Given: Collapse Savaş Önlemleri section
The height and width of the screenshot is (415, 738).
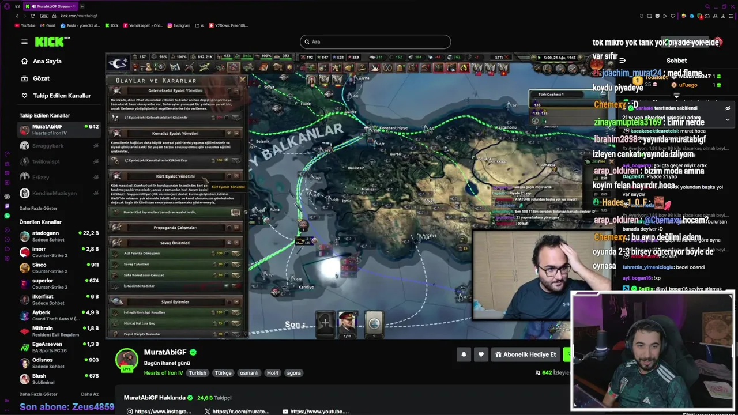Looking at the screenshot, I should [236, 243].
